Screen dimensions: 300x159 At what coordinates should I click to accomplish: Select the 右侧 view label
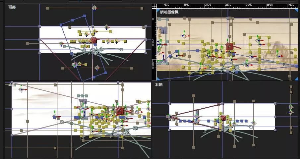(x=159, y=84)
